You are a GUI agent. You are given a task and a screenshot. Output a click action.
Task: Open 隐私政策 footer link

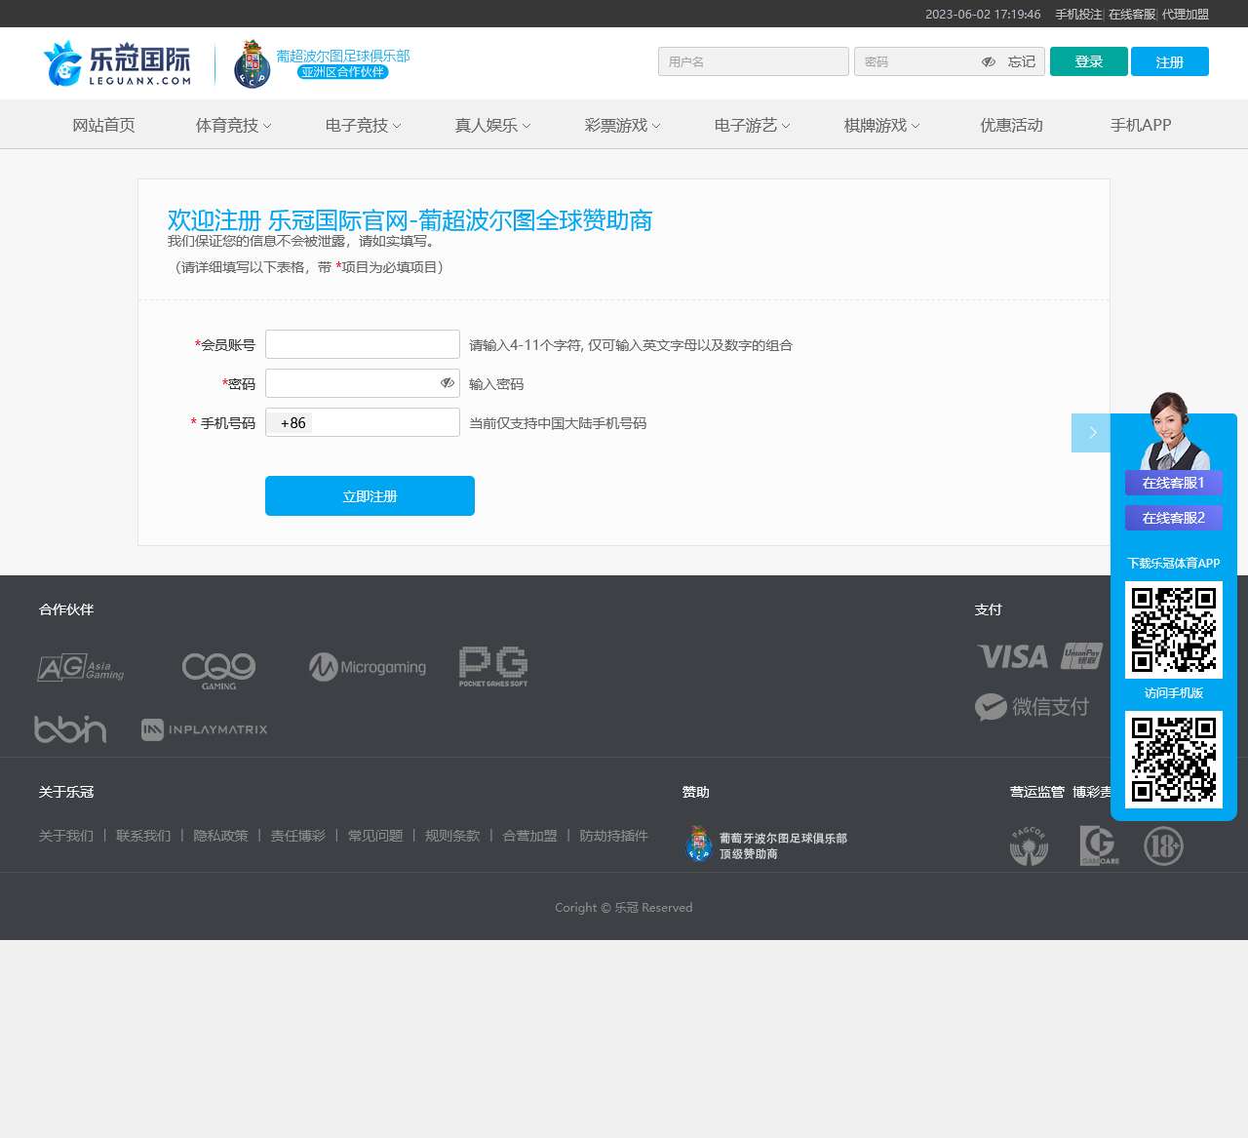click(x=220, y=836)
